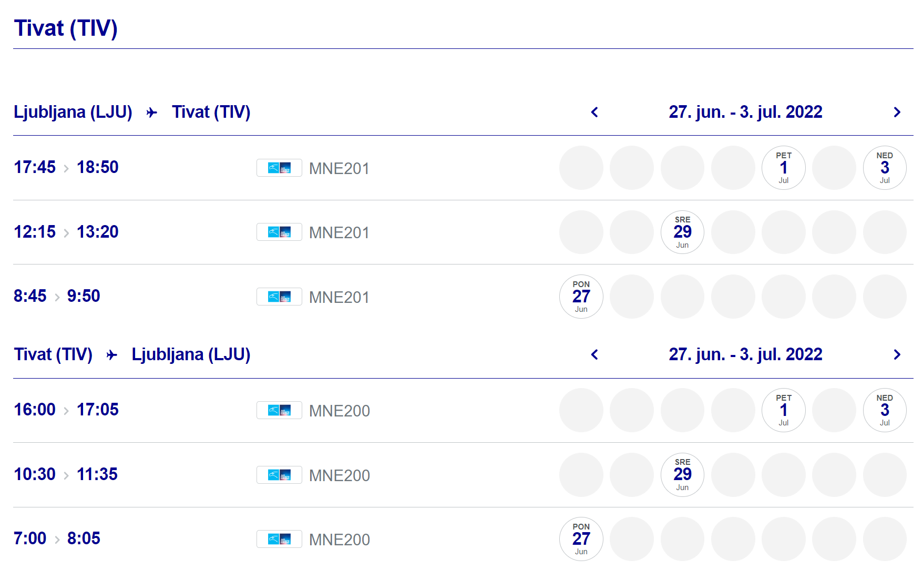
Task: Select Friday 1 Jul for 16:00 flight
Action: 783,410
